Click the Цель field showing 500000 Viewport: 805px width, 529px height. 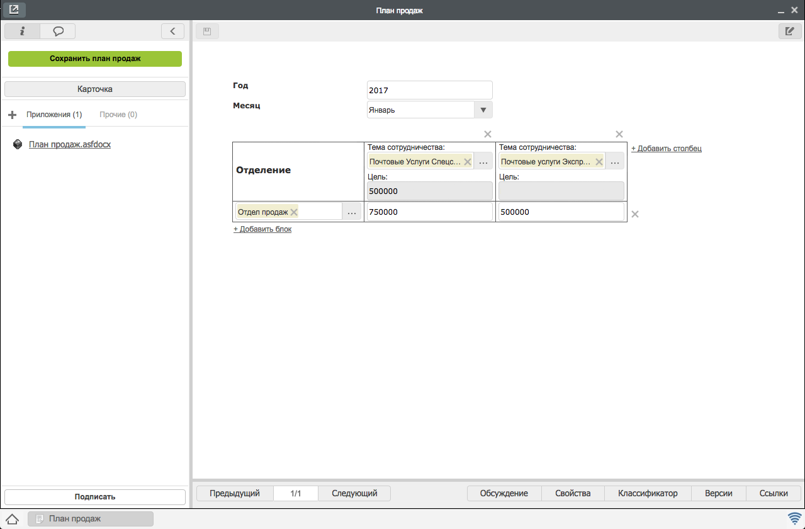[430, 191]
